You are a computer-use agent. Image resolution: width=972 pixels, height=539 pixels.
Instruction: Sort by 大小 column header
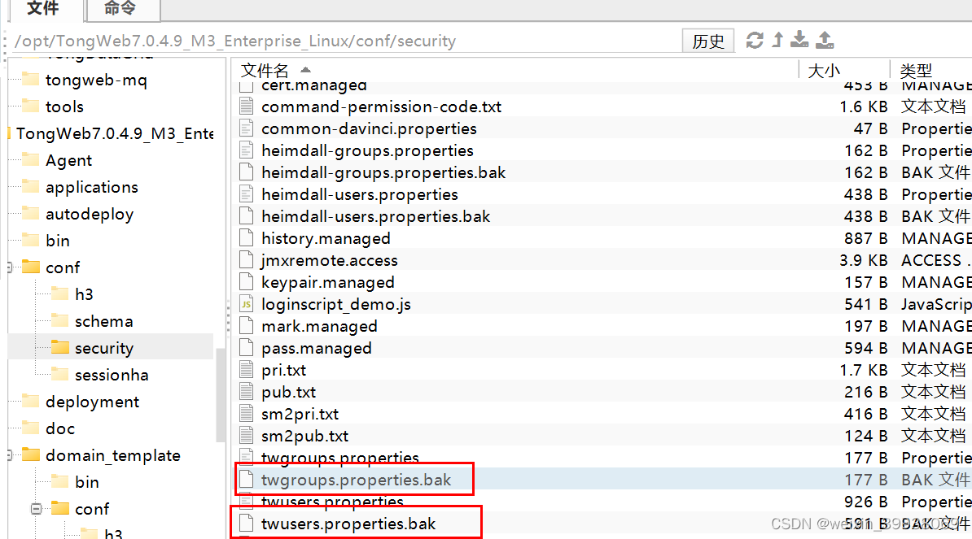pos(824,70)
